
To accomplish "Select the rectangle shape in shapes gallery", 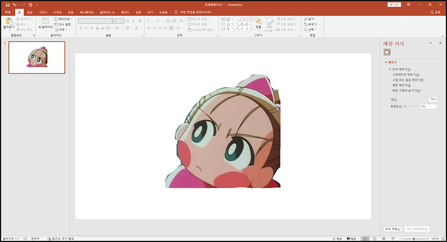I will click(x=242, y=20).
